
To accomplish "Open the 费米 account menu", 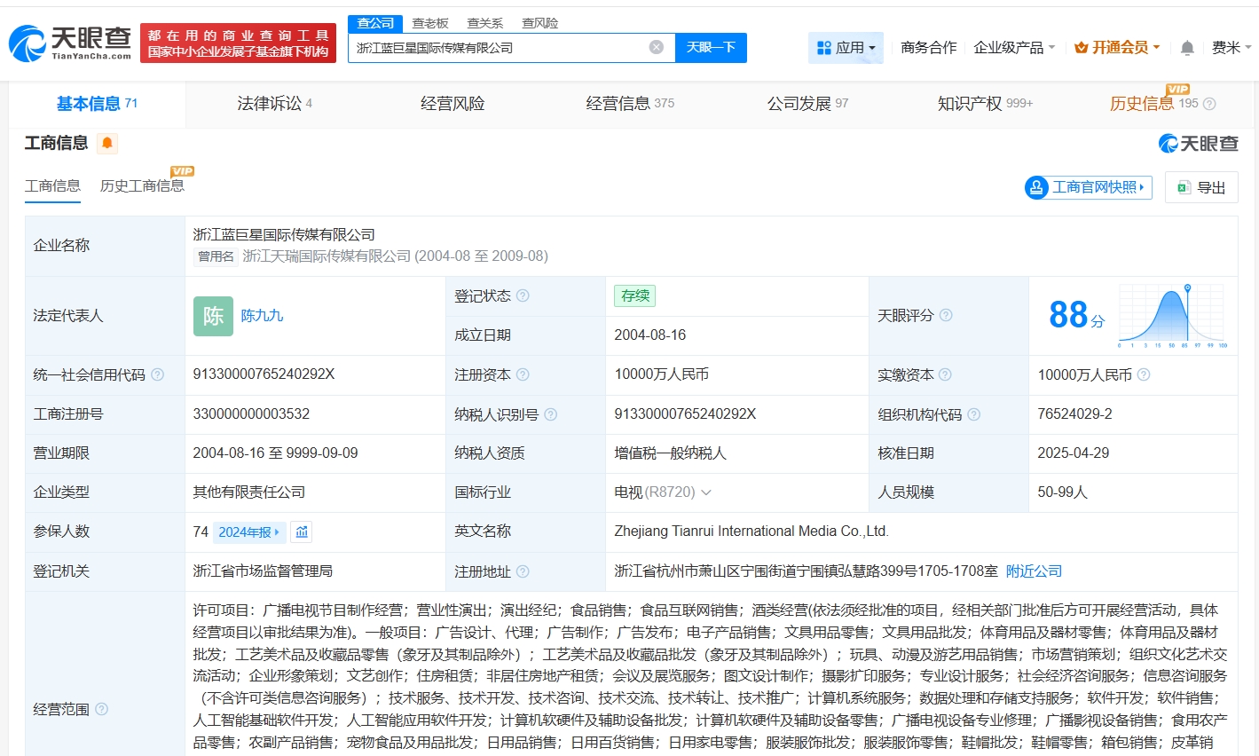I will coord(1231,48).
